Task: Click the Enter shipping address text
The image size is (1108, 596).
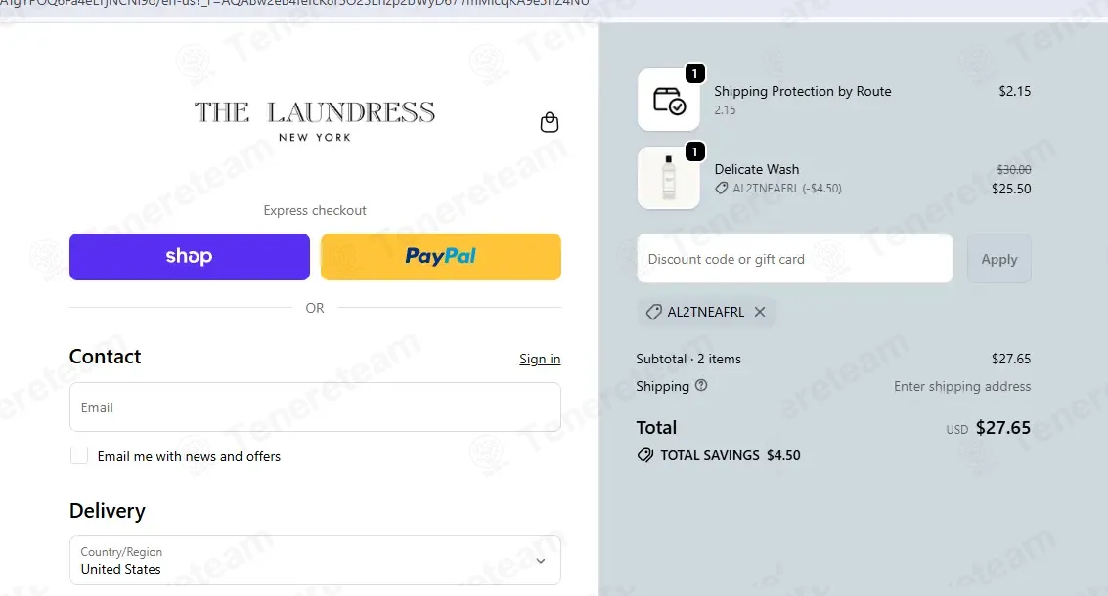Action: pyautogui.click(x=961, y=386)
